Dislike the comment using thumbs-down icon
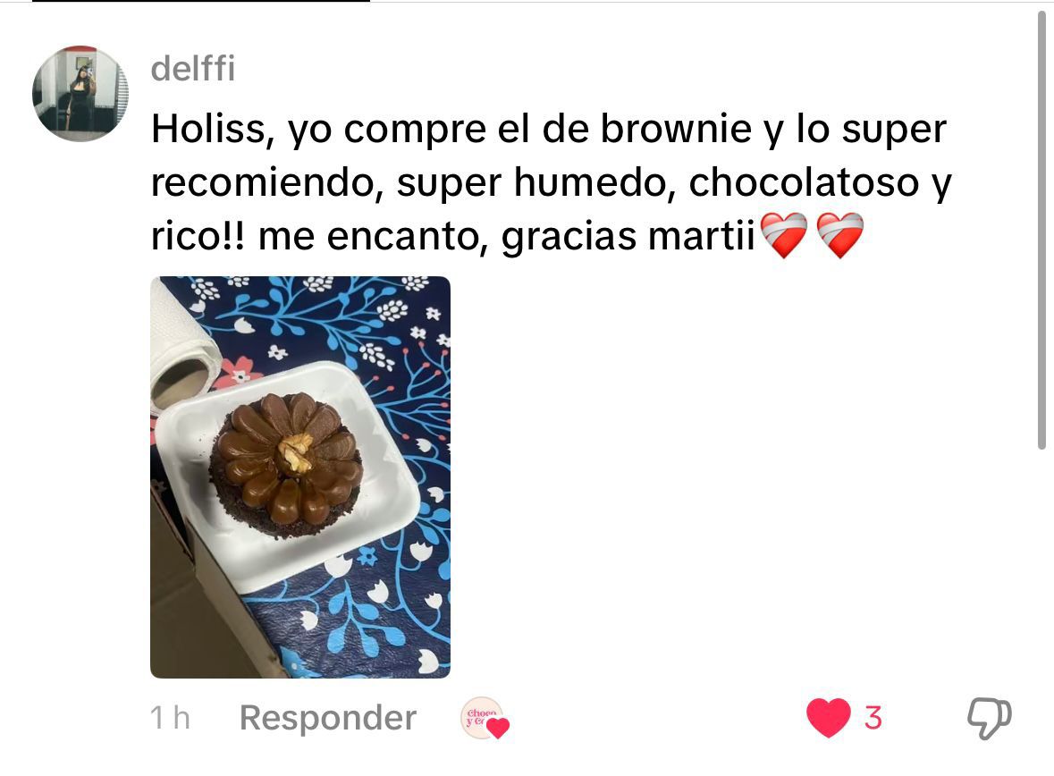Screen dimensions: 1054x776 [x=990, y=718]
